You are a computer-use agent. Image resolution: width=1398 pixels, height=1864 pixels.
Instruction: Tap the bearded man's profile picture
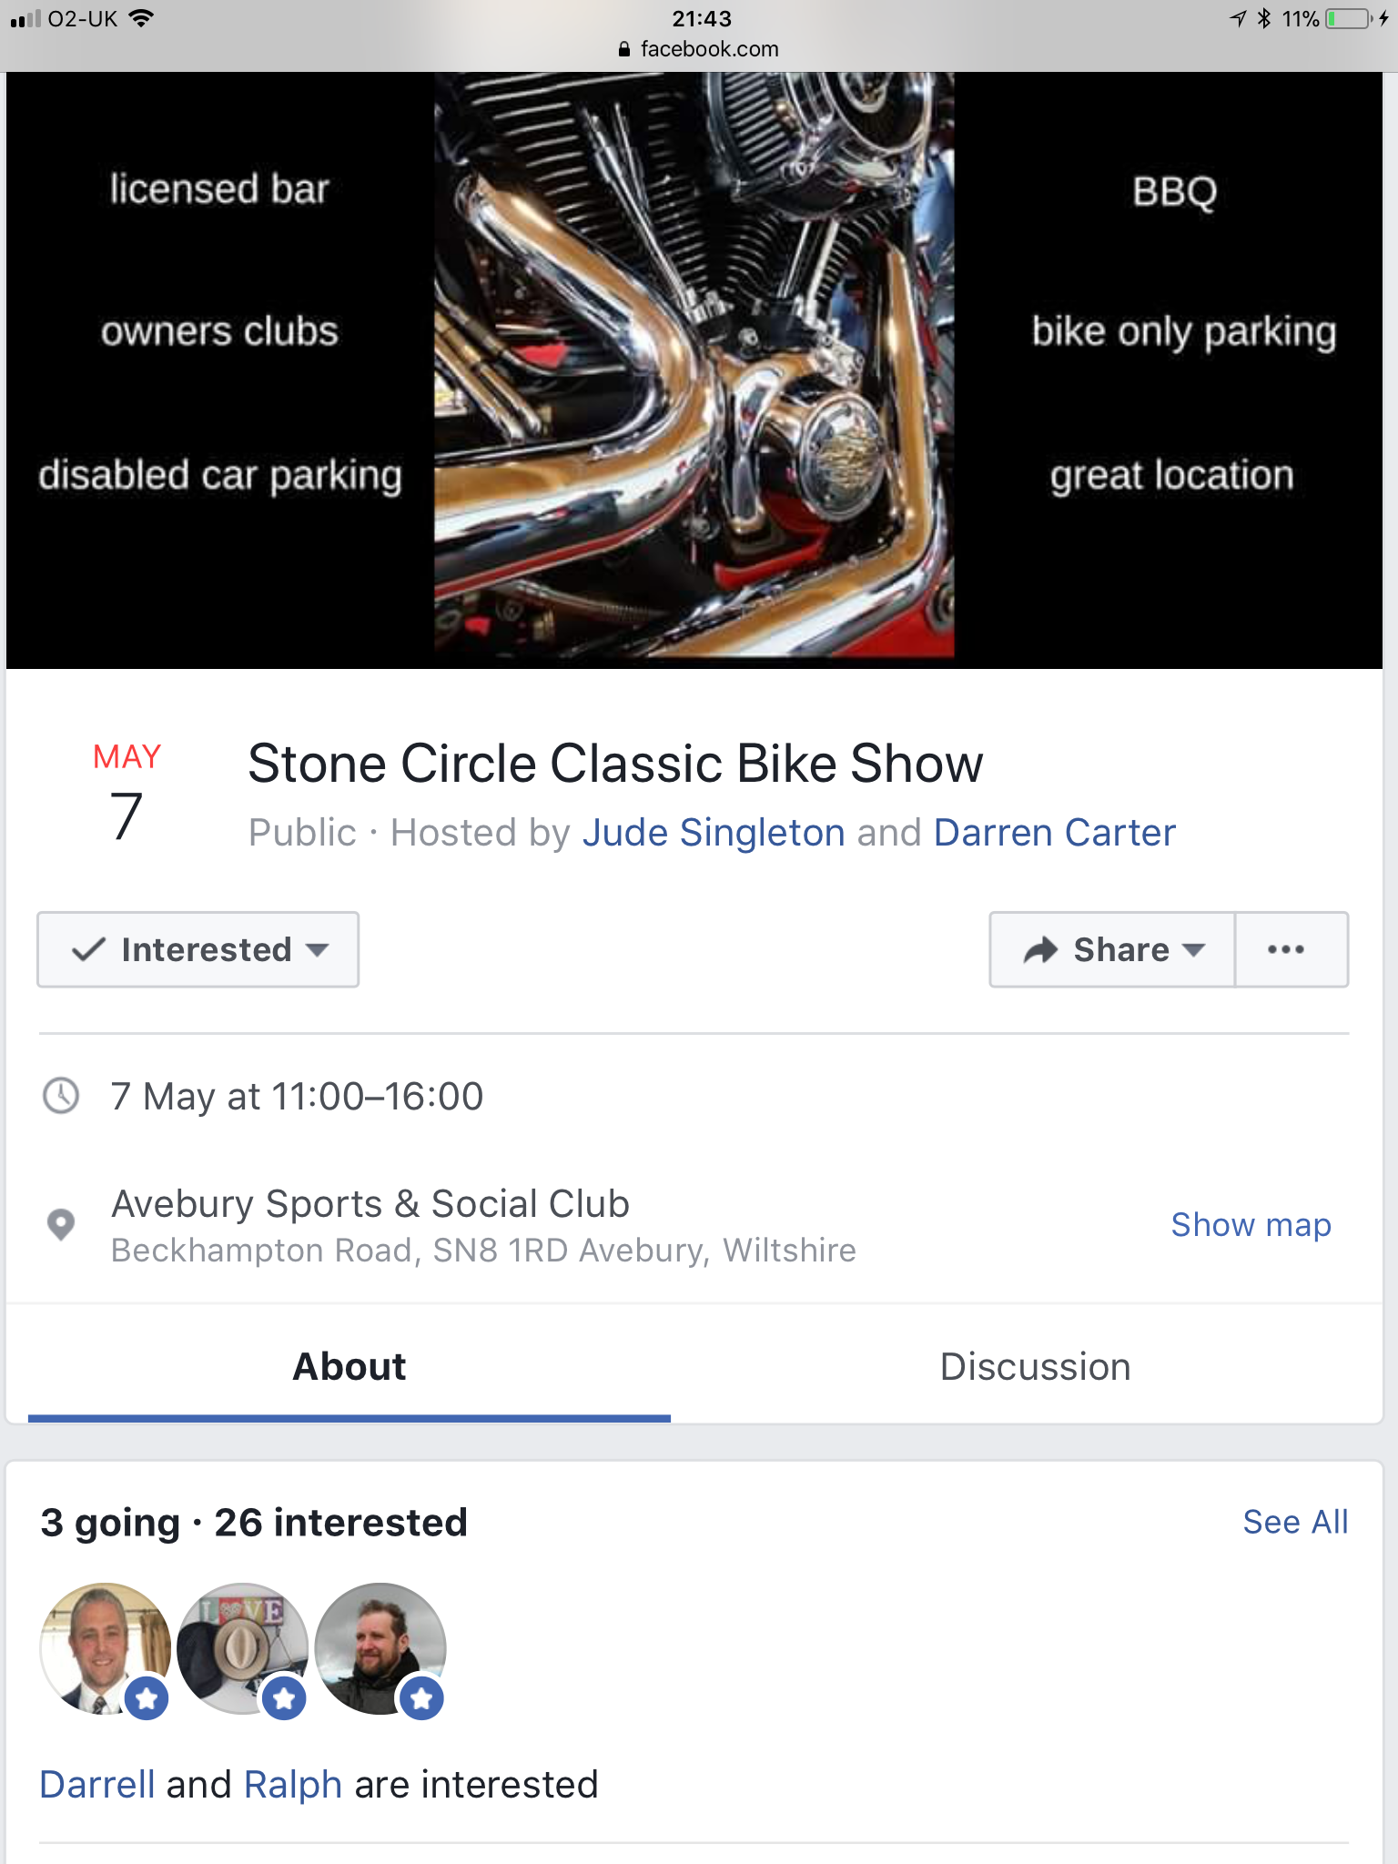point(380,1648)
